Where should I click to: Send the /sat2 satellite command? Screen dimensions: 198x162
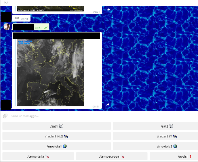(155, 126)
